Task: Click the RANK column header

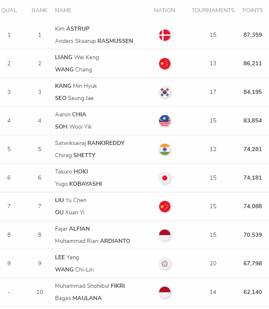Action: click(x=40, y=10)
